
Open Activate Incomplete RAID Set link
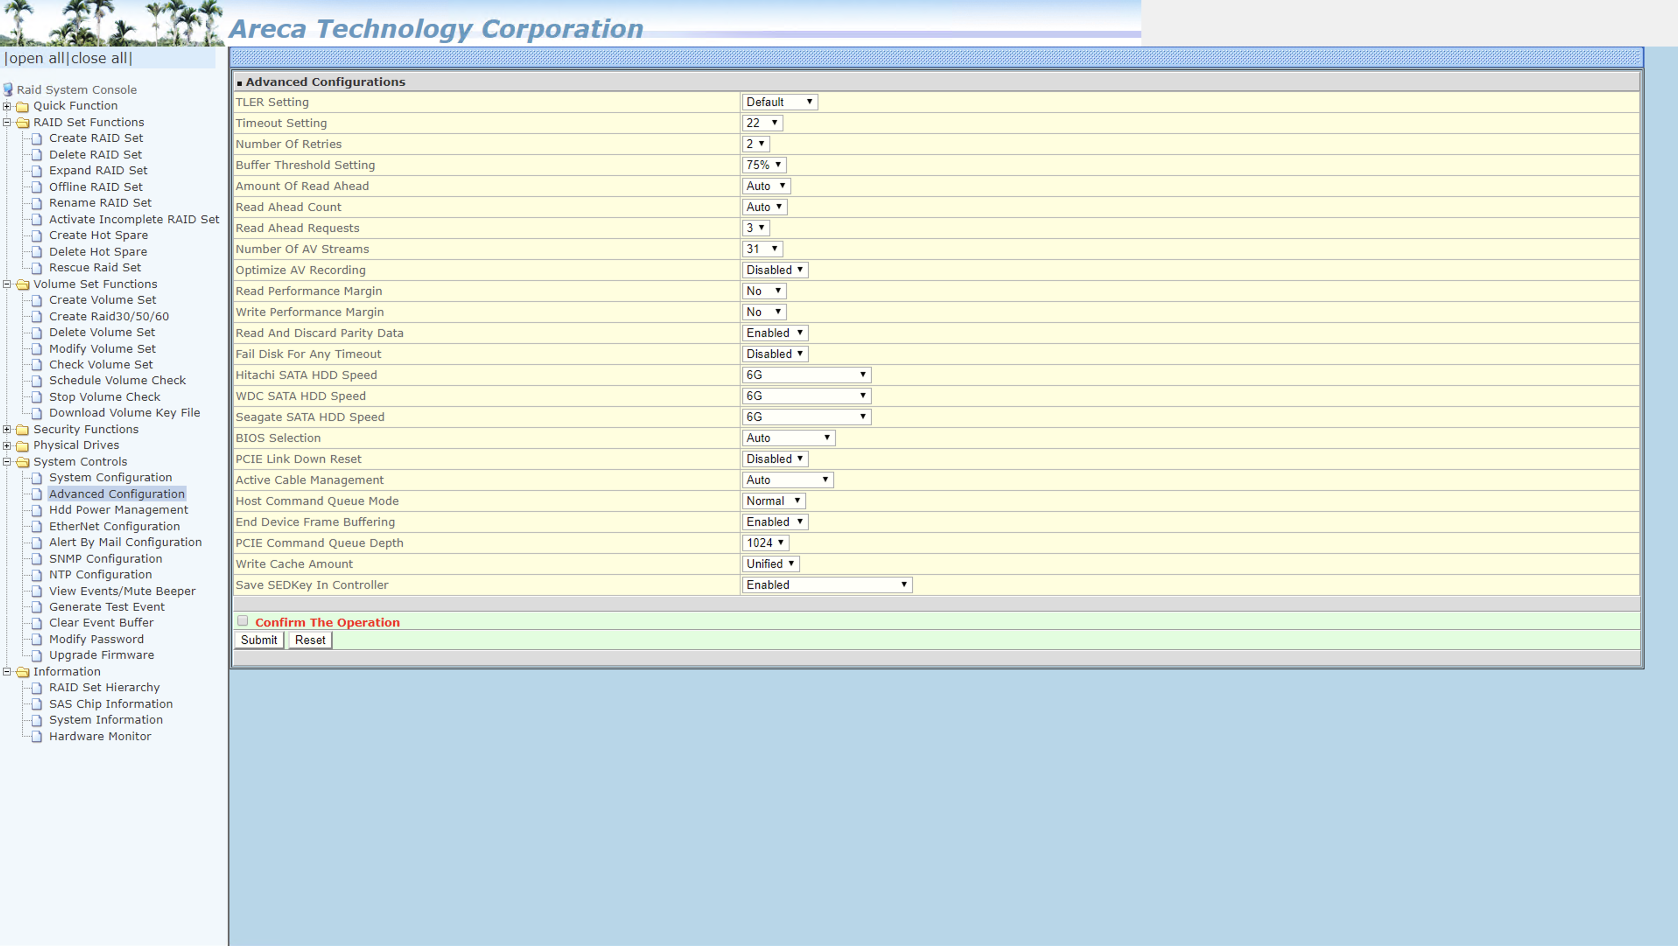click(134, 219)
